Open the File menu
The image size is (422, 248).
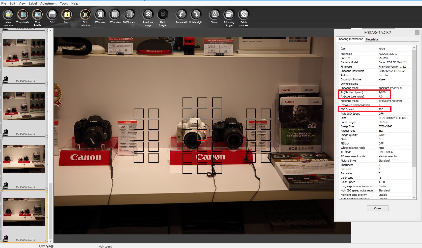(x=4, y=3)
